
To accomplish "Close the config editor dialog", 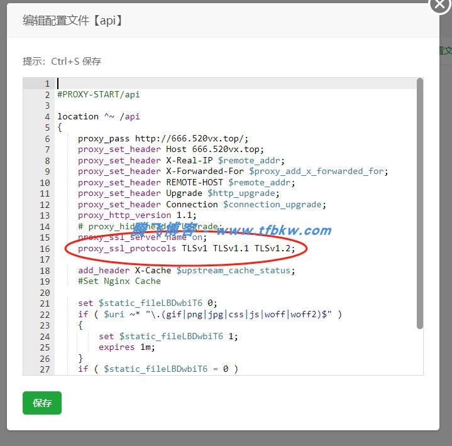I will [x=440, y=4].
